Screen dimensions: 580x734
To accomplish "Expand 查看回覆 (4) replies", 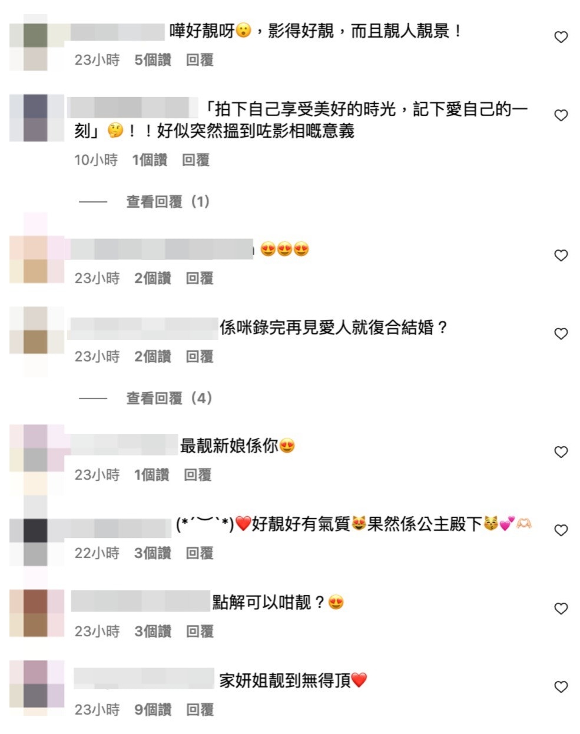I will click(169, 398).
